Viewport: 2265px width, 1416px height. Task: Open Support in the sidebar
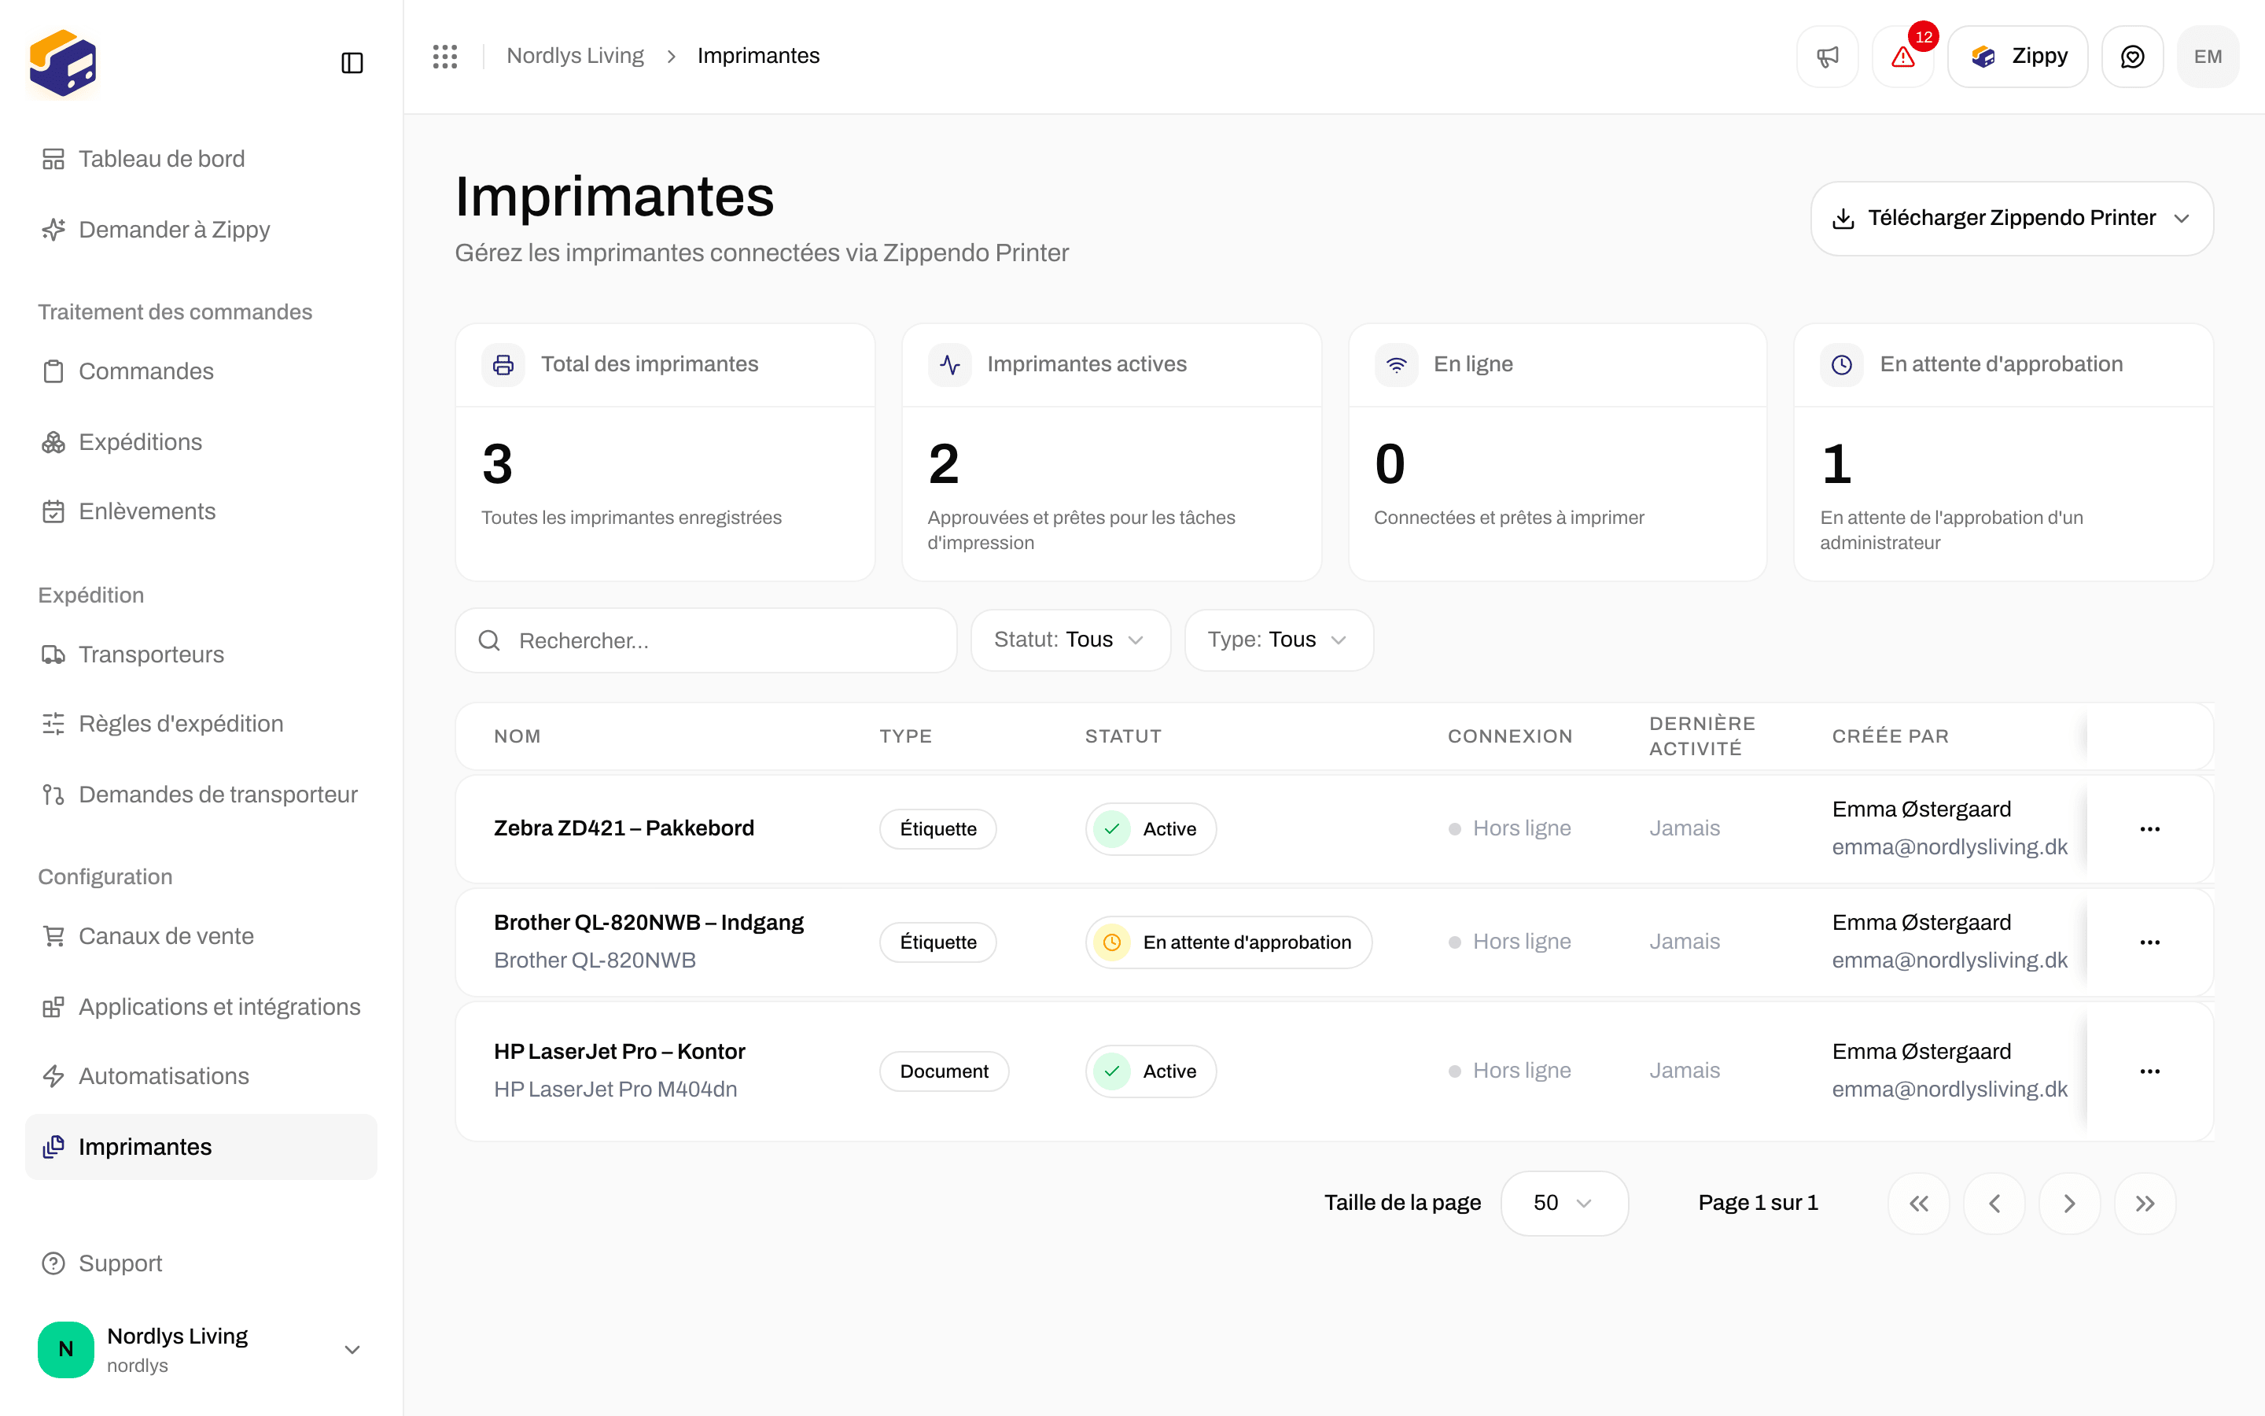point(201,1263)
